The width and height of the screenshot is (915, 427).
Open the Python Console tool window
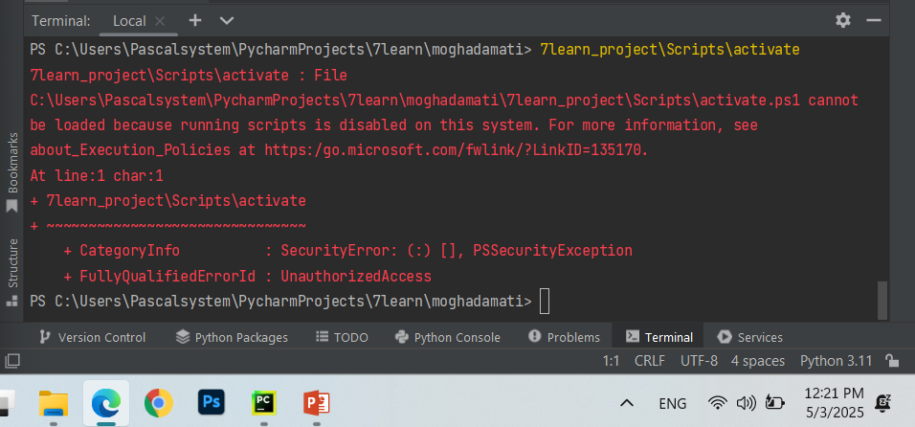pos(448,337)
